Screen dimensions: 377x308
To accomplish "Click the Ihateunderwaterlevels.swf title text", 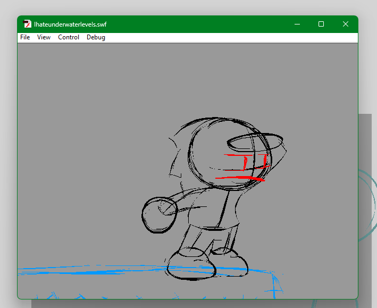I will pyautogui.click(x=70, y=24).
